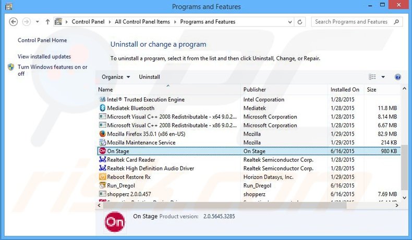This screenshot has height=240, width=412.
Task: Open Turn Windows features on or off
Action: tap(53, 71)
